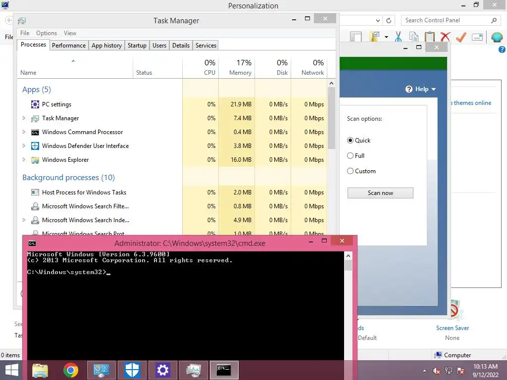Viewport: 507px width, 380px height.
Task: Switch to the Details tab
Action: click(x=181, y=46)
